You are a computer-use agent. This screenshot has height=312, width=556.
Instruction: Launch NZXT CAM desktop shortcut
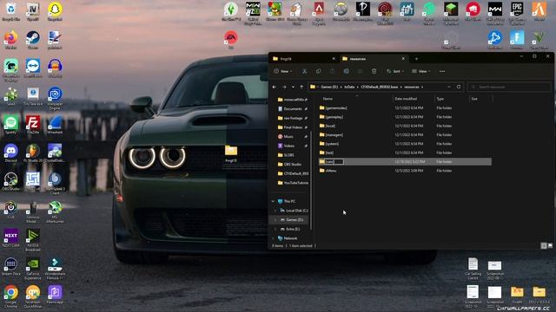tap(11, 238)
